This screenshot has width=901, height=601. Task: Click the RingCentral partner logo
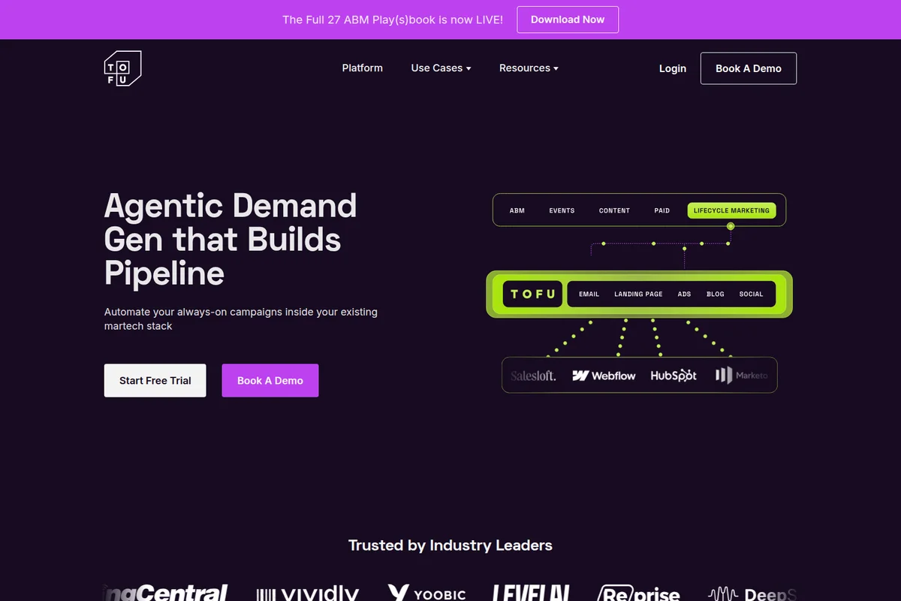(165, 593)
